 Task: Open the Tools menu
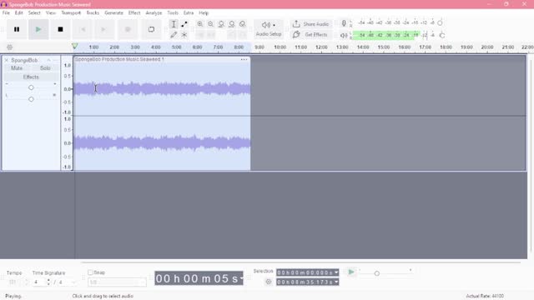point(173,13)
